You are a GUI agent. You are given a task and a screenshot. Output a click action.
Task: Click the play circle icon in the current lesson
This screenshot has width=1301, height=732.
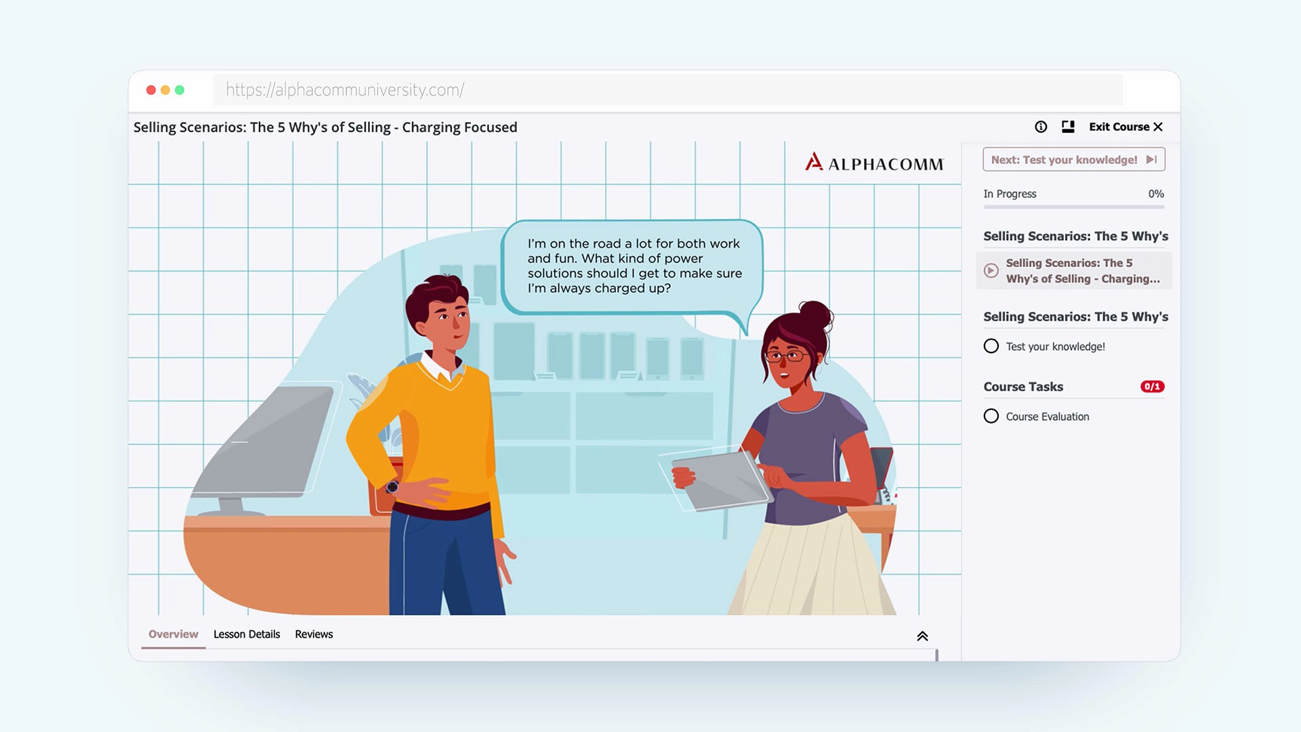pos(991,270)
